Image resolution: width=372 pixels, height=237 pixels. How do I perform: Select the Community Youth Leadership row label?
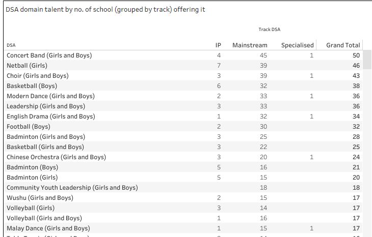pos(72,188)
